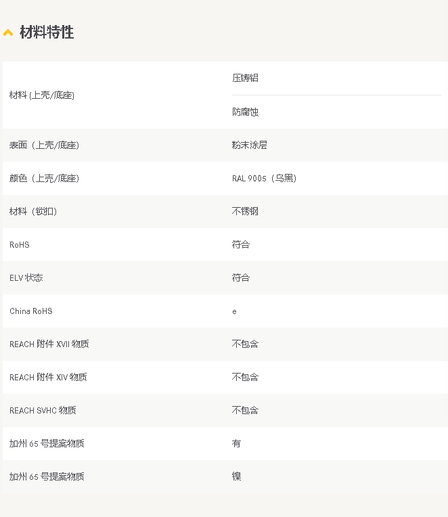Click the ELV 状态 row label

tap(26, 278)
